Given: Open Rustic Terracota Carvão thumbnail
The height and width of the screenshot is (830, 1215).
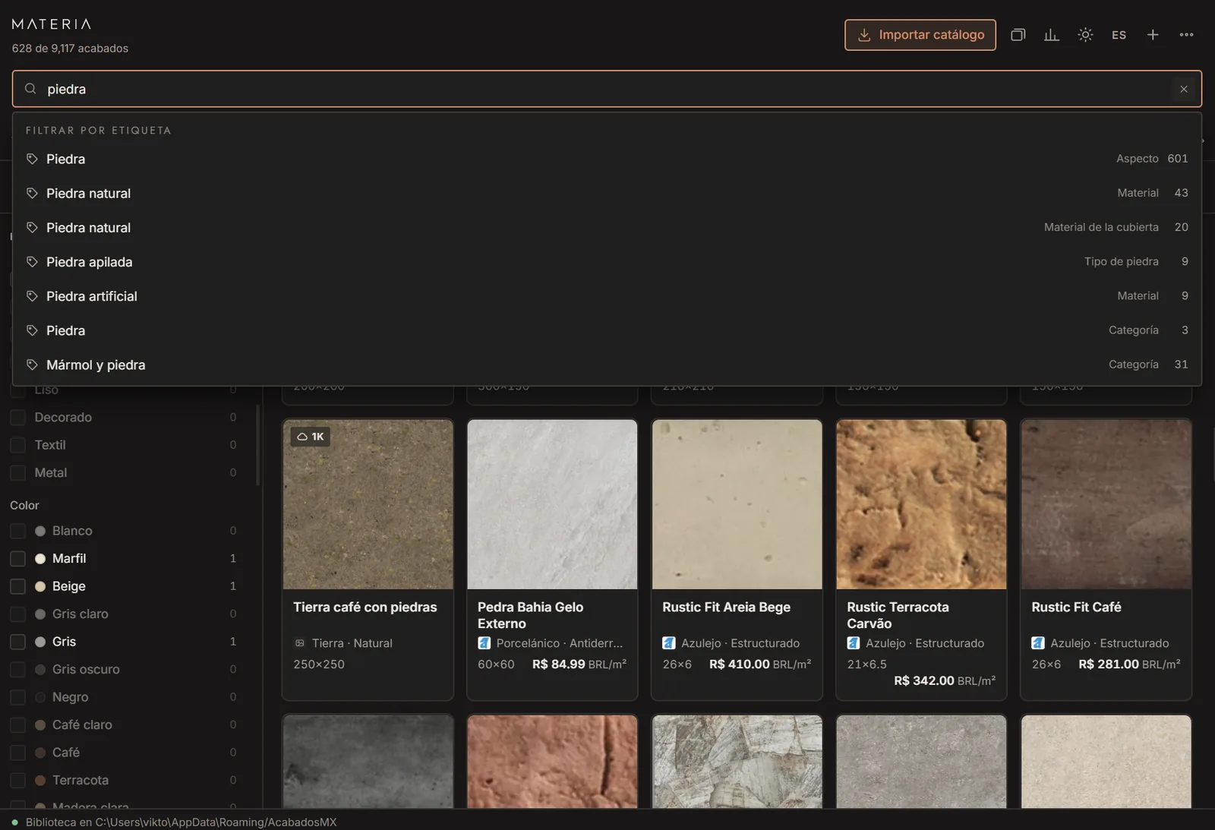Looking at the screenshot, I should pyautogui.click(x=921, y=504).
